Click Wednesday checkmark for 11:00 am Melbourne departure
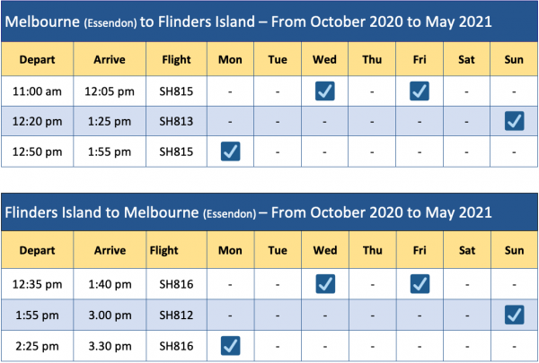This screenshot has width=539, height=363. (x=326, y=91)
